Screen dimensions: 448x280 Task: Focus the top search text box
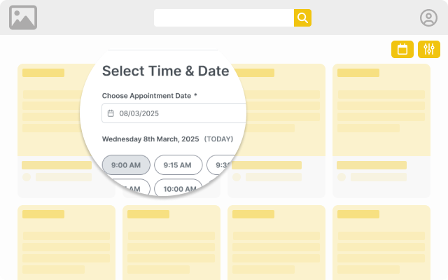coord(223,18)
